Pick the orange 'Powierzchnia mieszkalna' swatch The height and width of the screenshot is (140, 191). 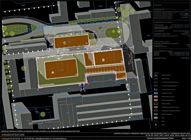pyautogui.click(x=156, y=100)
